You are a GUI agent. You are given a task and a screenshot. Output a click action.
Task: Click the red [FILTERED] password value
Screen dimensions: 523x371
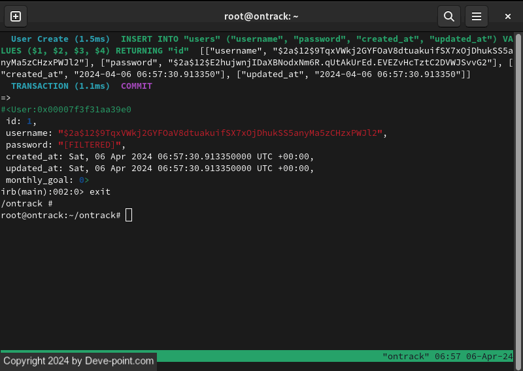click(90, 145)
